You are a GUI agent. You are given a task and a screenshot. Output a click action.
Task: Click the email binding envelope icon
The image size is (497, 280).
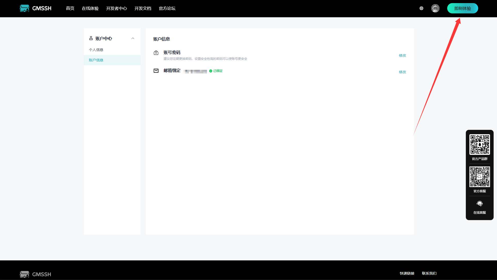(x=156, y=71)
